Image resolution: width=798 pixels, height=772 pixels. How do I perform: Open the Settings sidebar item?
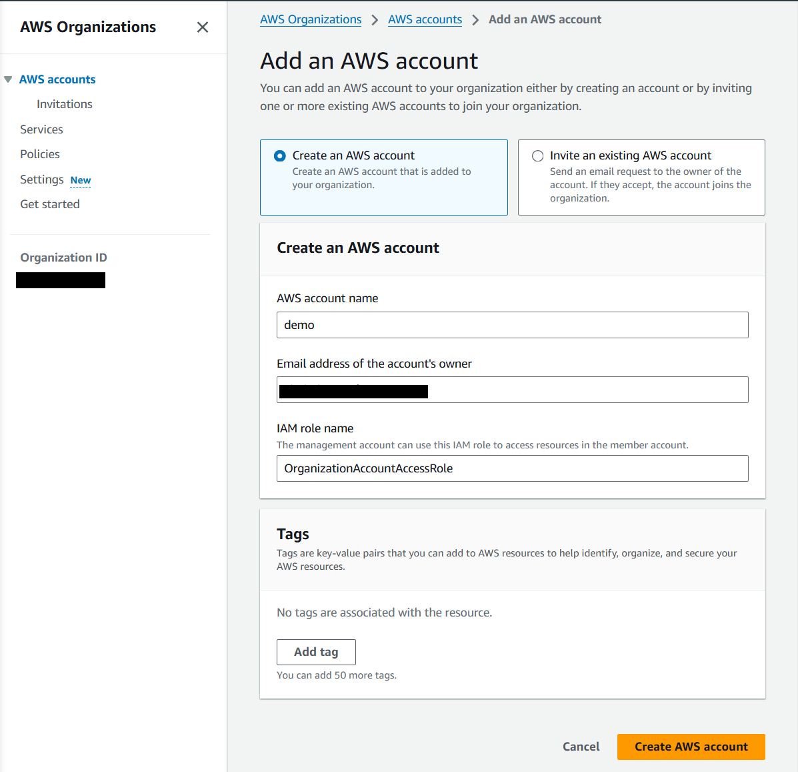click(x=42, y=179)
